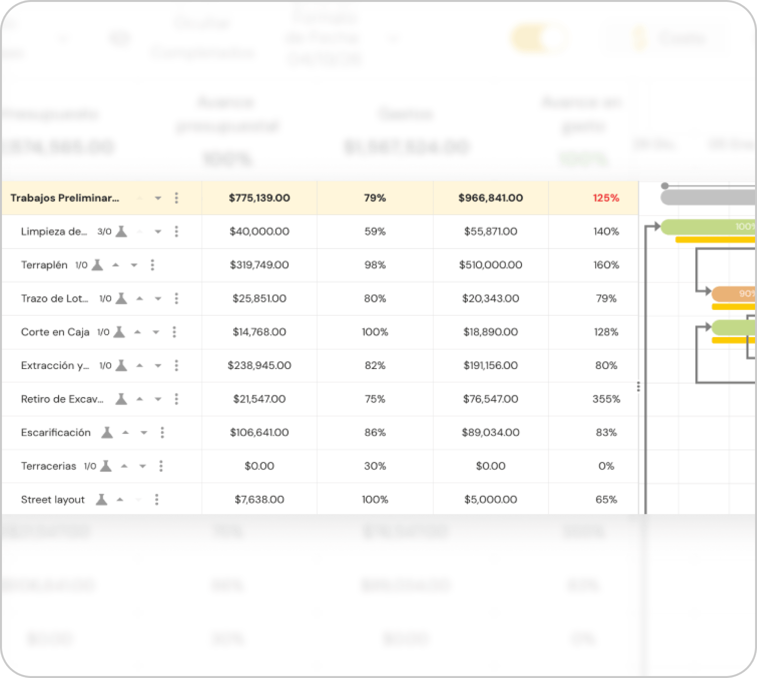
Task: Click the flask icon on Extracción row
Action: click(121, 366)
